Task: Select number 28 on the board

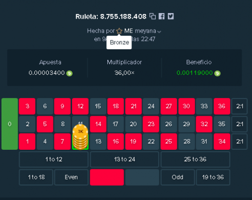Action: pos(186,142)
